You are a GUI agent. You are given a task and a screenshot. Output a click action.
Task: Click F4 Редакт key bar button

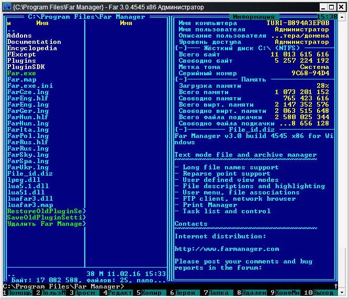(x=118, y=293)
